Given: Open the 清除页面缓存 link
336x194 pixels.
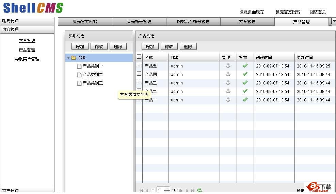Looking at the screenshot, I should point(252,12).
